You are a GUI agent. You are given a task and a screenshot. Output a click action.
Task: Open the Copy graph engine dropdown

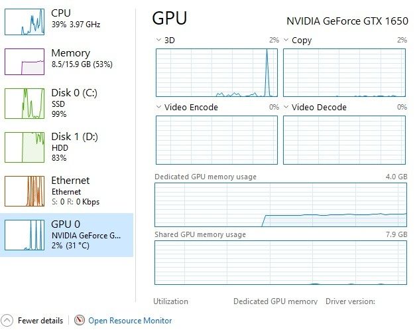point(286,41)
